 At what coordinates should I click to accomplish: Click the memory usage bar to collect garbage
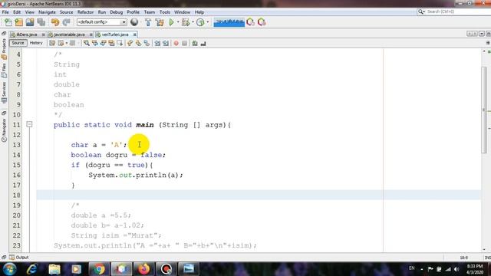[229, 22]
